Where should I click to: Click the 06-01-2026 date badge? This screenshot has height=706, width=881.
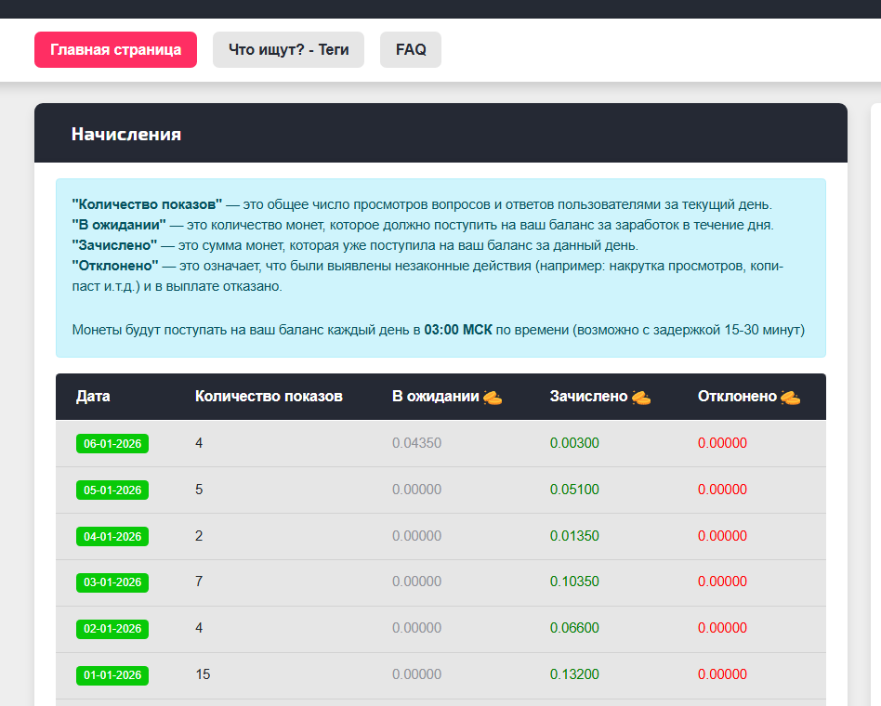click(x=112, y=444)
